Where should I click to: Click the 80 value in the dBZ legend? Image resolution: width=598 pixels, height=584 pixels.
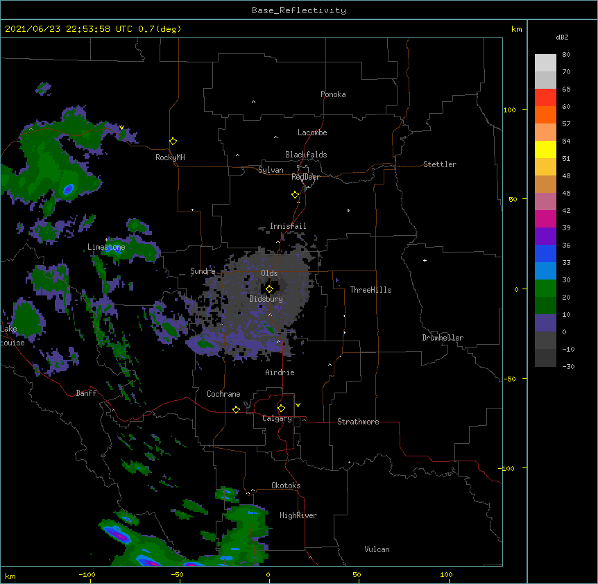point(566,55)
